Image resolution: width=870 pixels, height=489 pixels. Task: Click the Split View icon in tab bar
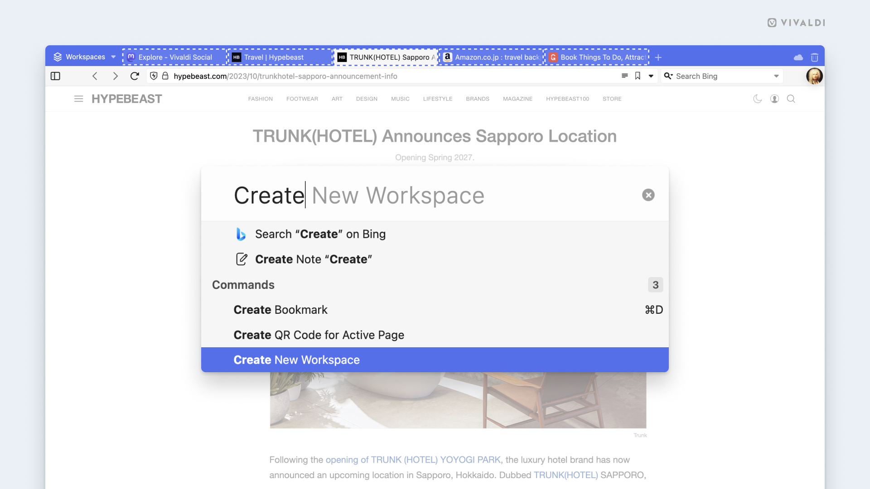click(x=55, y=76)
